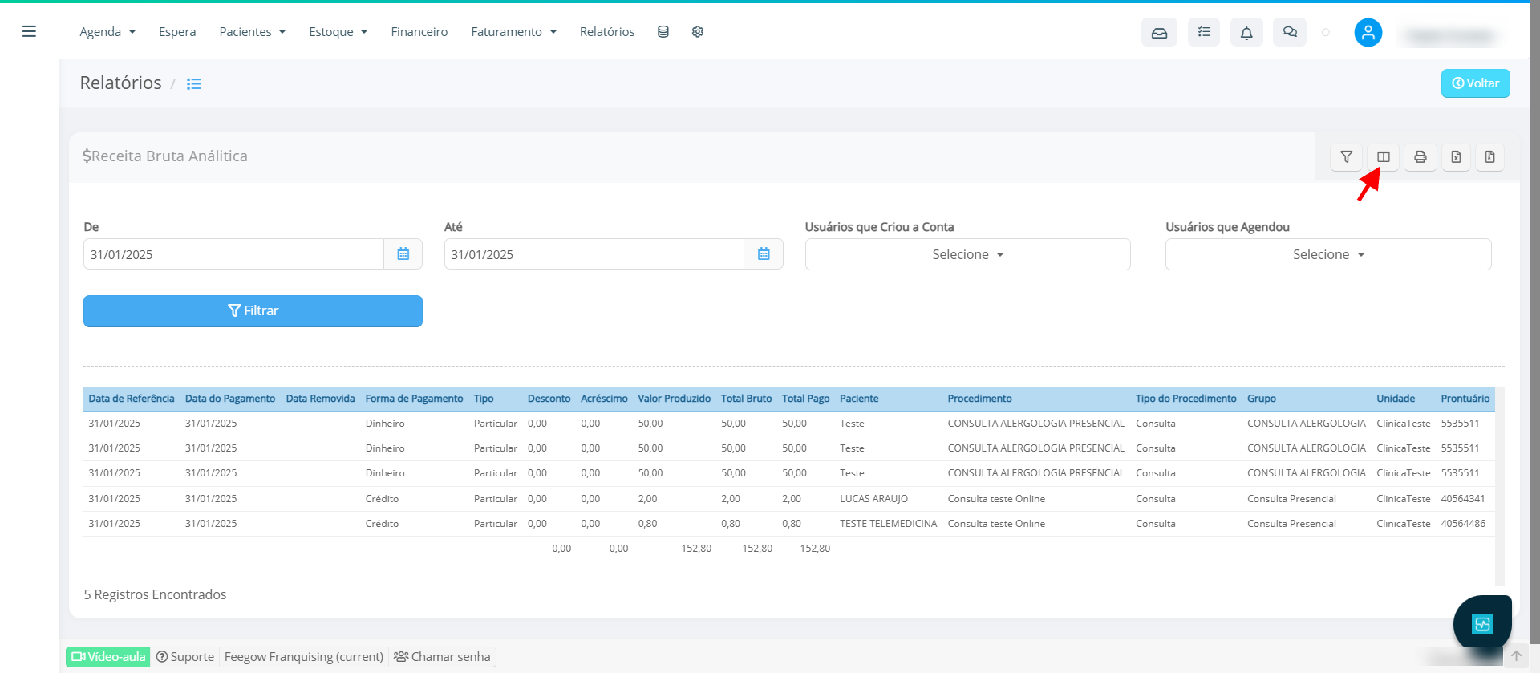Open the chat messages icon
The height and width of the screenshot is (673, 1540).
point(1290,32)
